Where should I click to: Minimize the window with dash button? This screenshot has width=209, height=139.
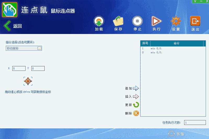[x=201, y=1]
